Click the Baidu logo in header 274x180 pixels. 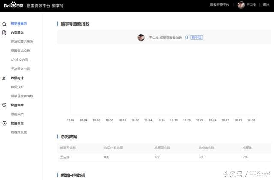13,5
